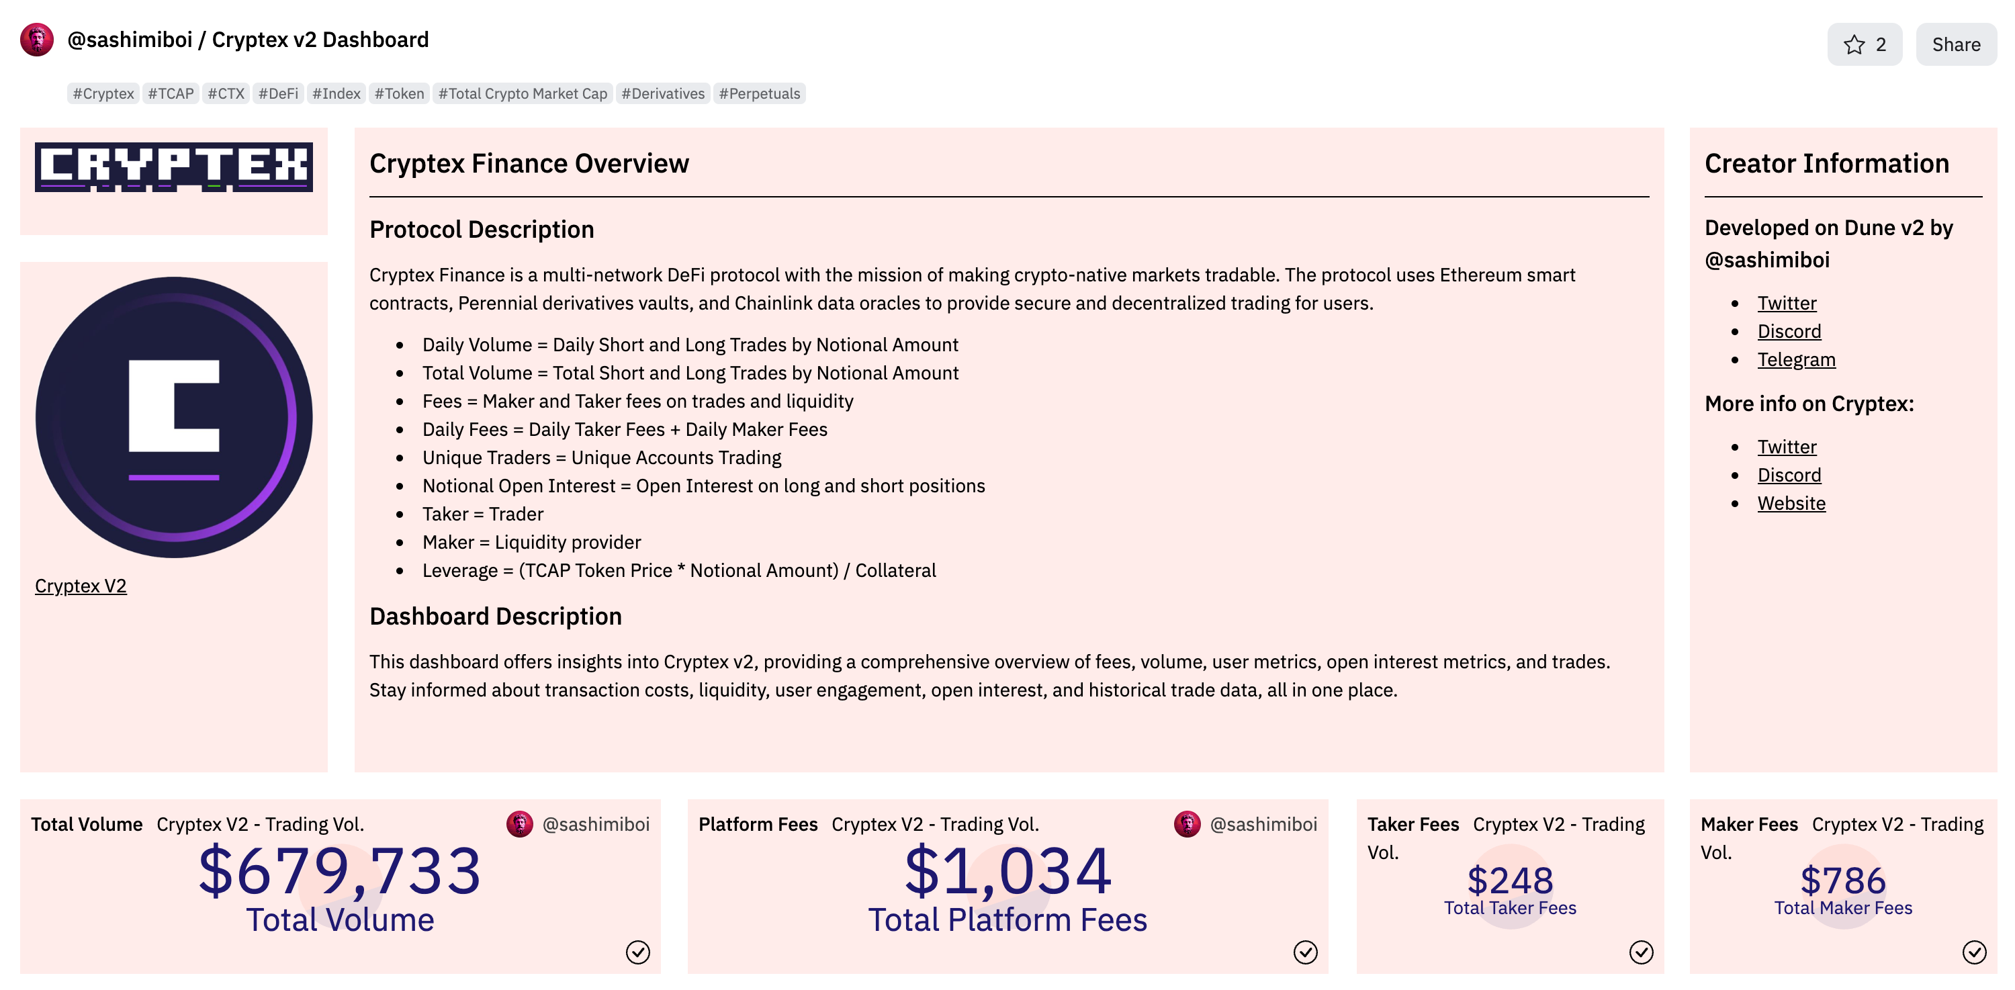
Task: Select the #Derivatives tag
Action: pos(664,94)
